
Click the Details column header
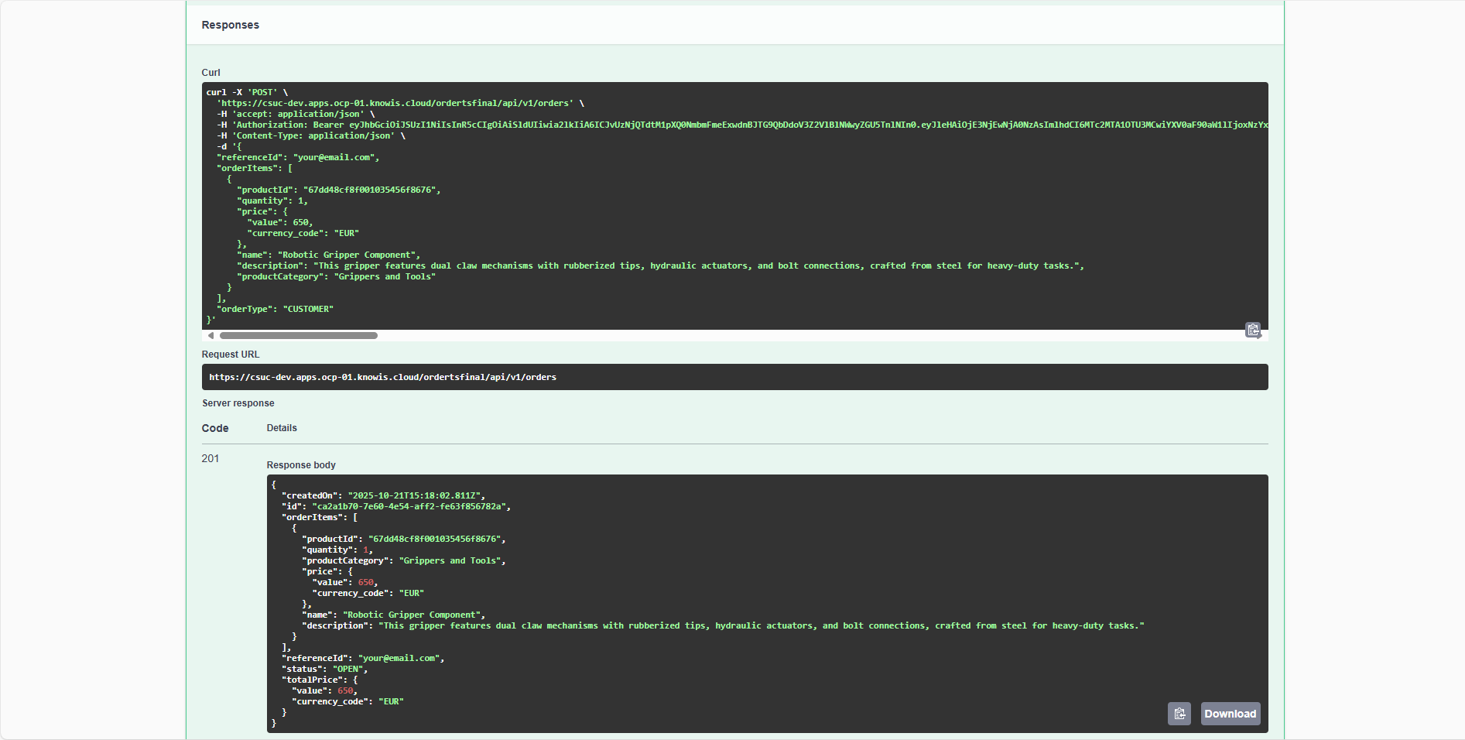(x=282, y=427)
